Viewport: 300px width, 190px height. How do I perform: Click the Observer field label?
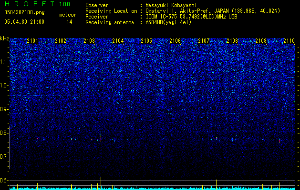pyautogui.click(x=97, y=5)
